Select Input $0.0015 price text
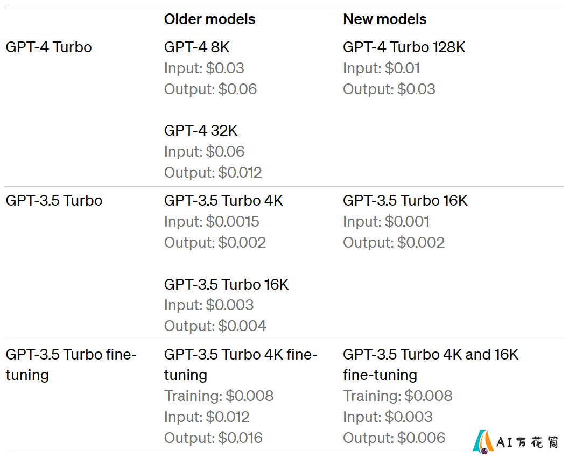The width and height of the screenshot is (569, 457). tap(212, 222)
